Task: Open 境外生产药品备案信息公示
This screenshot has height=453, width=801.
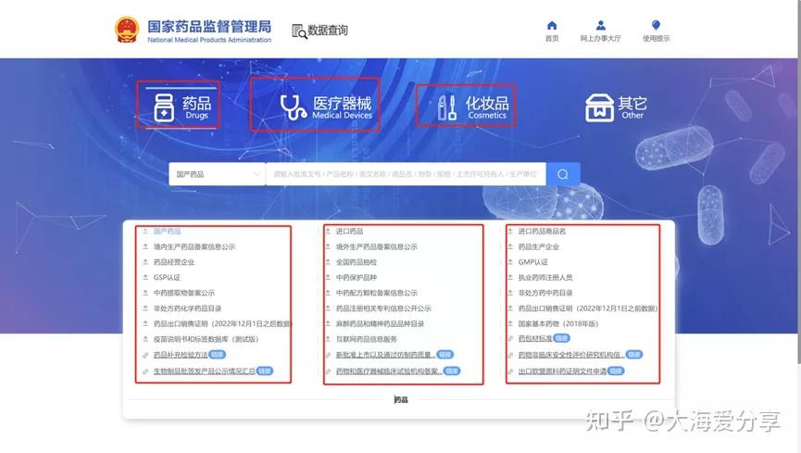Action: (377, 247)
